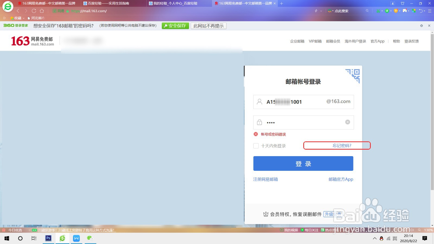The image size is (434, 244).
Task: Click the 360 browser logo
Action: tap(8, 7)
